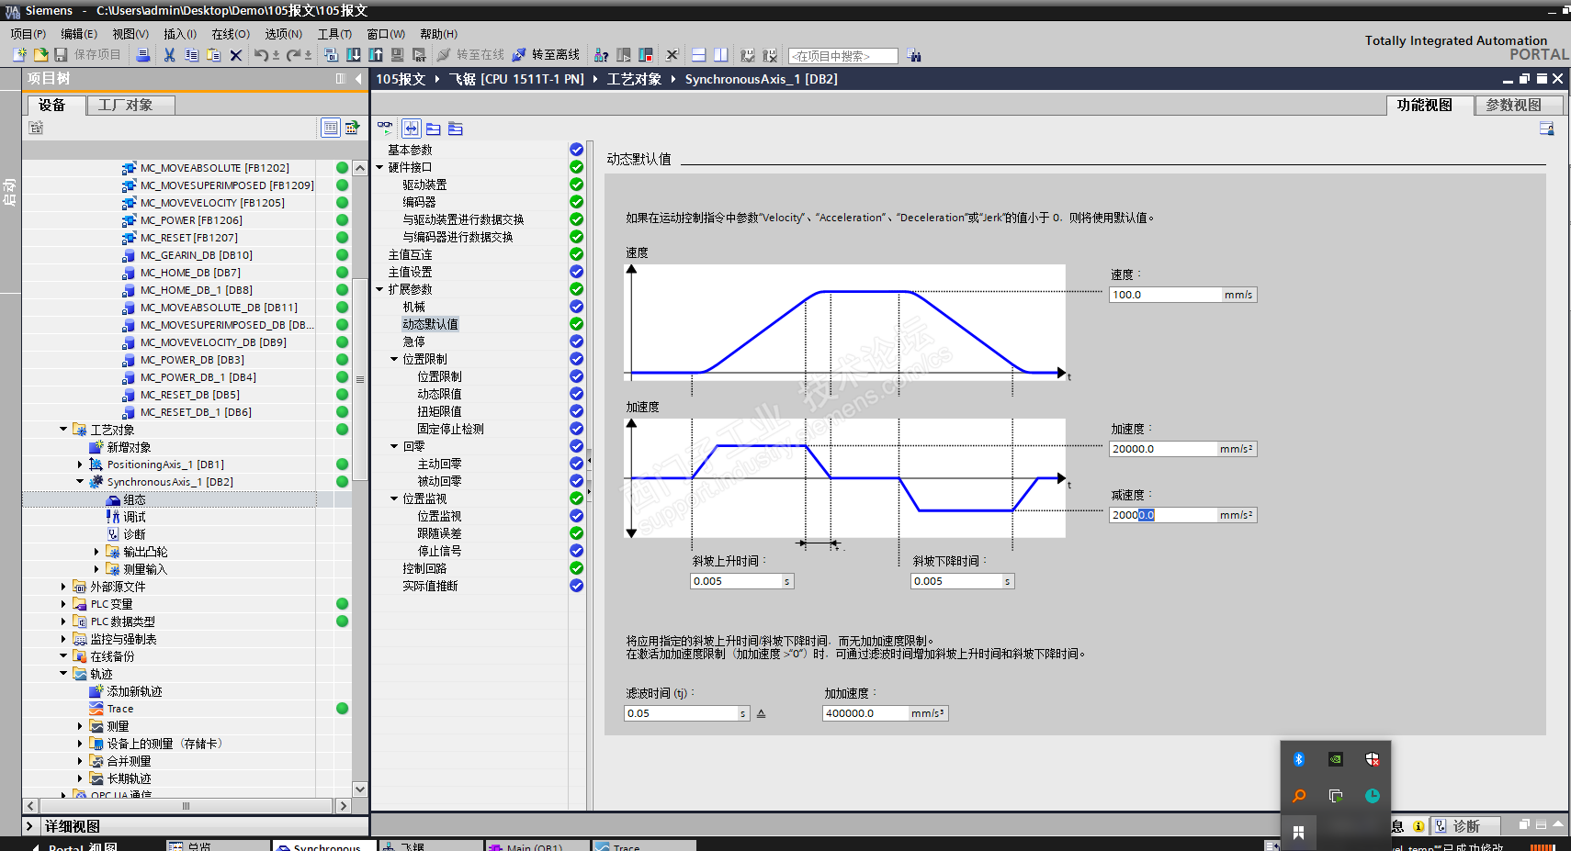Click the Start CPU icon
This screenshot has width=1571, height=851.
(x=624, y=55)
